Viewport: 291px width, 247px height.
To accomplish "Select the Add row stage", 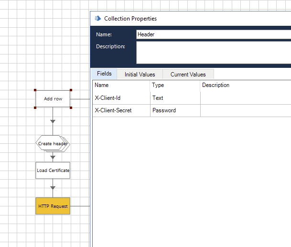I will pos(53,99).
